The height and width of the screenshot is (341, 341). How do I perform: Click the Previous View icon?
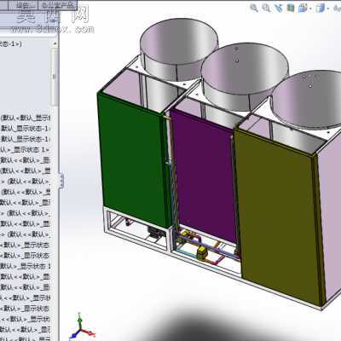click(279, 8)
